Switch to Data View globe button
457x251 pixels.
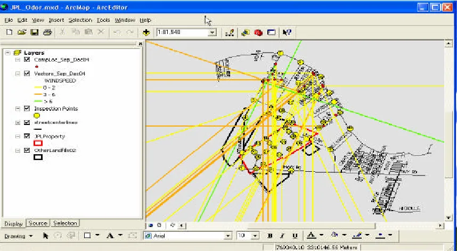click(x=151, y=225)
